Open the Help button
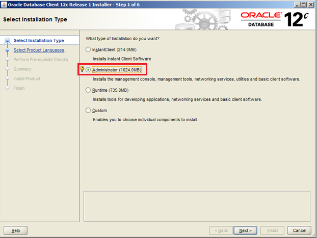 point(16,230)
